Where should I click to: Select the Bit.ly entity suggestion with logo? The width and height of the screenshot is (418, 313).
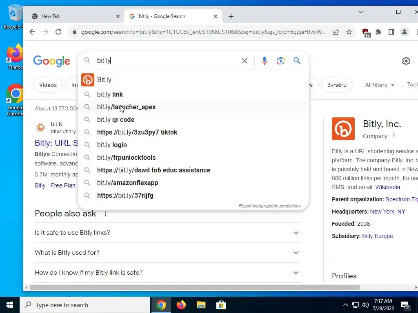(x=193, y=80)
